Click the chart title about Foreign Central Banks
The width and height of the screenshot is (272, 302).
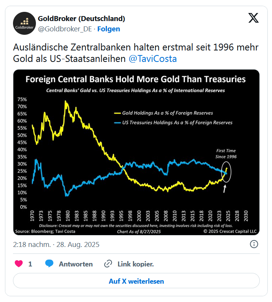tap(135, 80)
